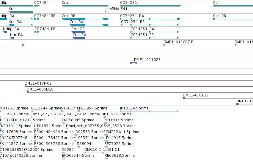Select the Crtc-RB transcript
This screenshot has height=160, width=253.
point(85,19)
